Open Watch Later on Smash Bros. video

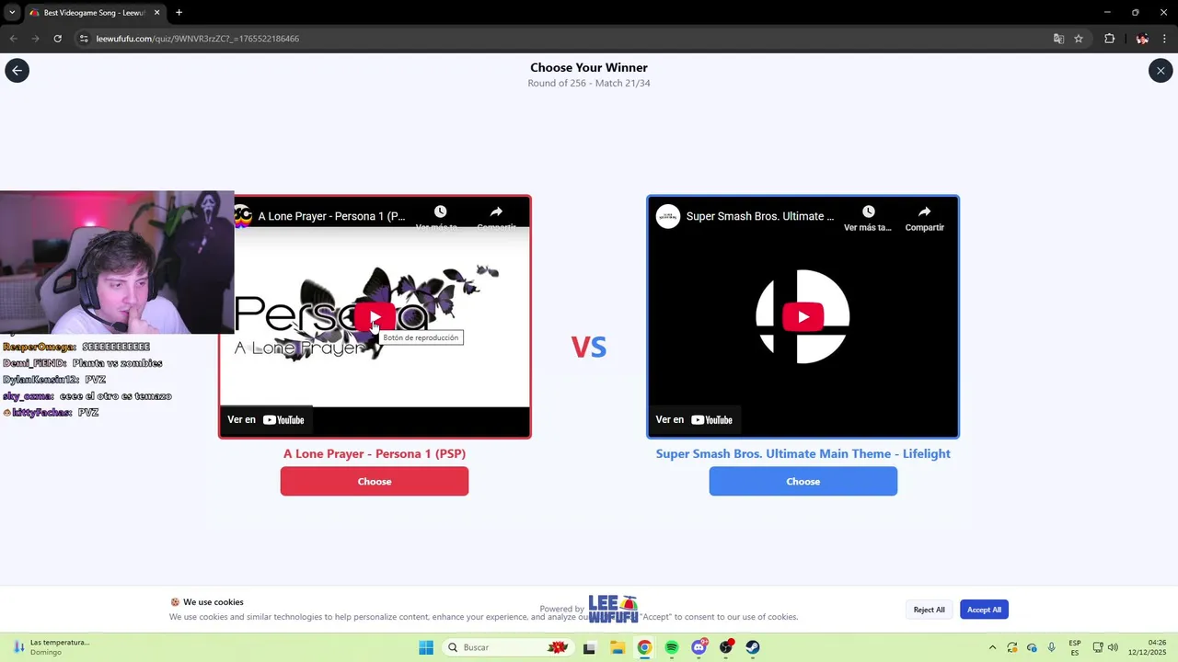868,218
